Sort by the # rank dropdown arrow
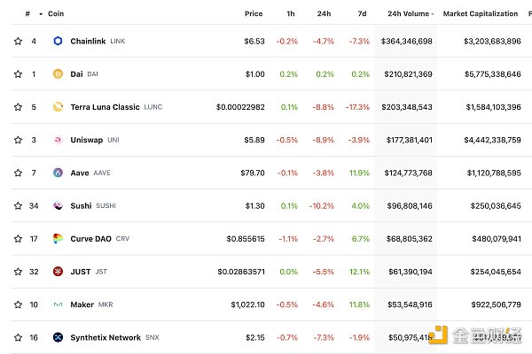 point(41,14)
